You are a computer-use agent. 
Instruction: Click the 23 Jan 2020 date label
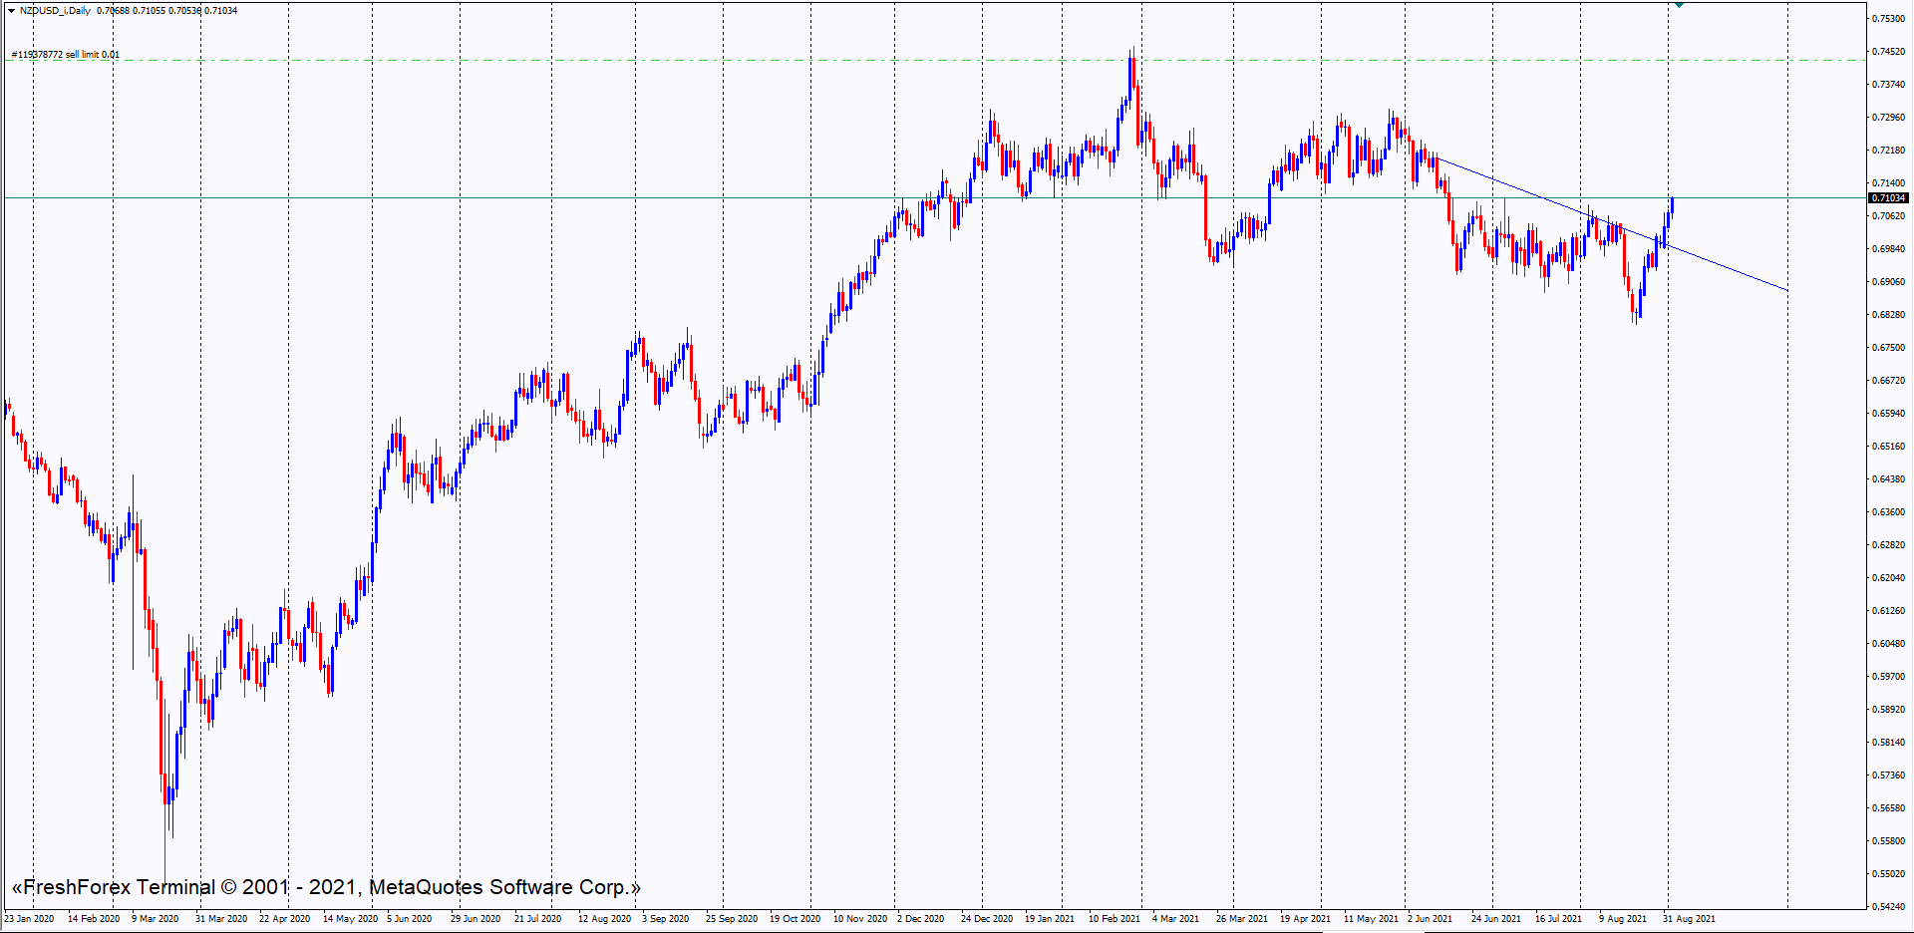point(30,919)
